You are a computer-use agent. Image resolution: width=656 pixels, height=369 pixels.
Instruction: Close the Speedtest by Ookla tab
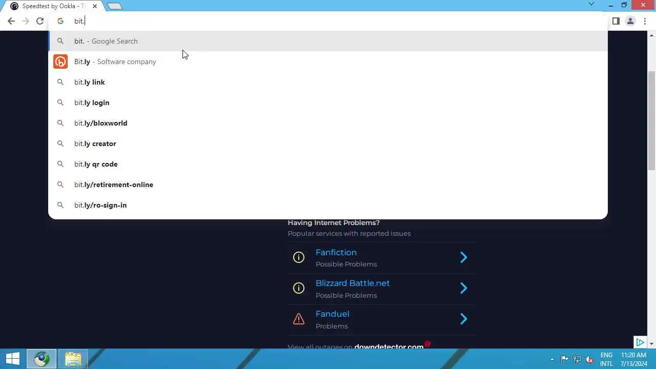pos(94,6)
